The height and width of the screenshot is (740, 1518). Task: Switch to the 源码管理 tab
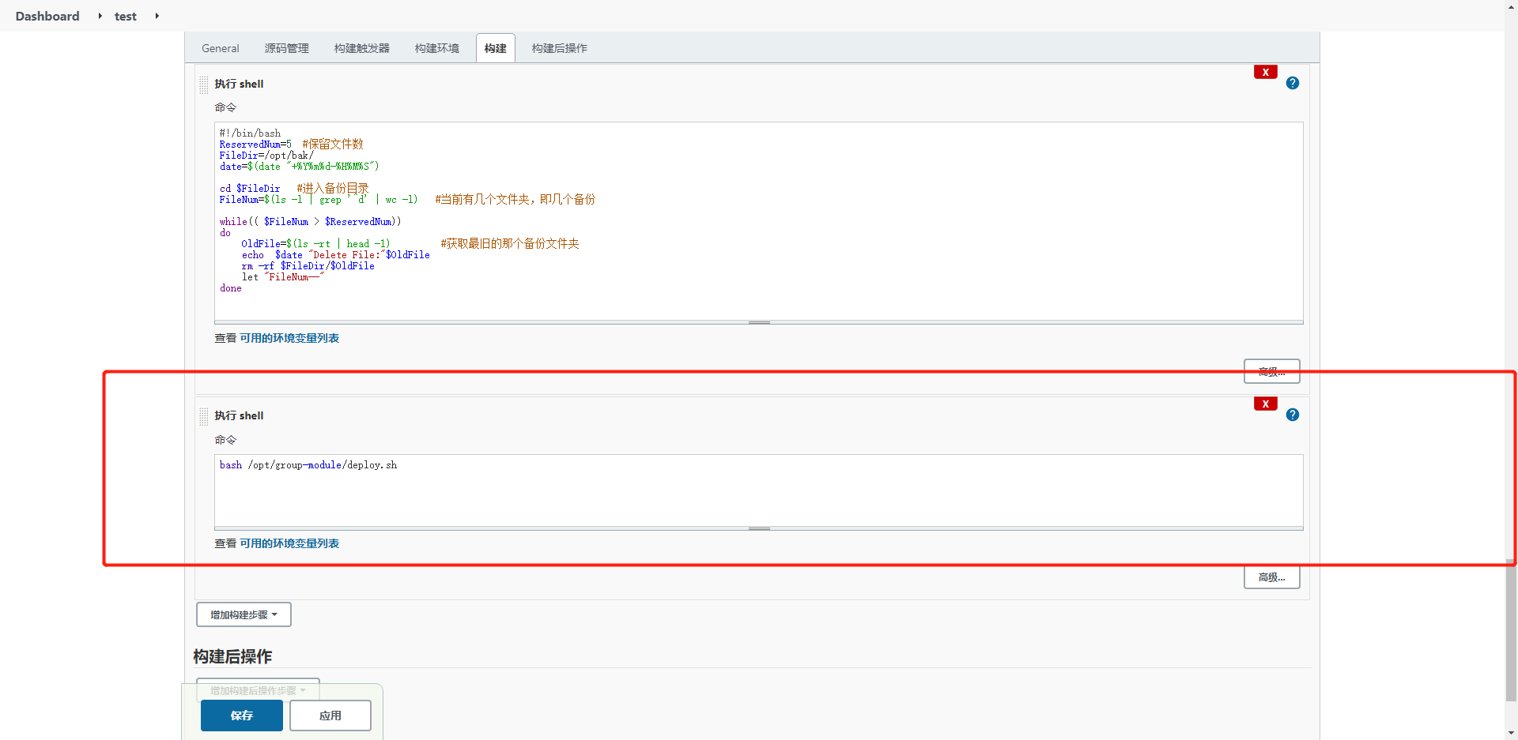pyautogui.click(x=286, y=48)
